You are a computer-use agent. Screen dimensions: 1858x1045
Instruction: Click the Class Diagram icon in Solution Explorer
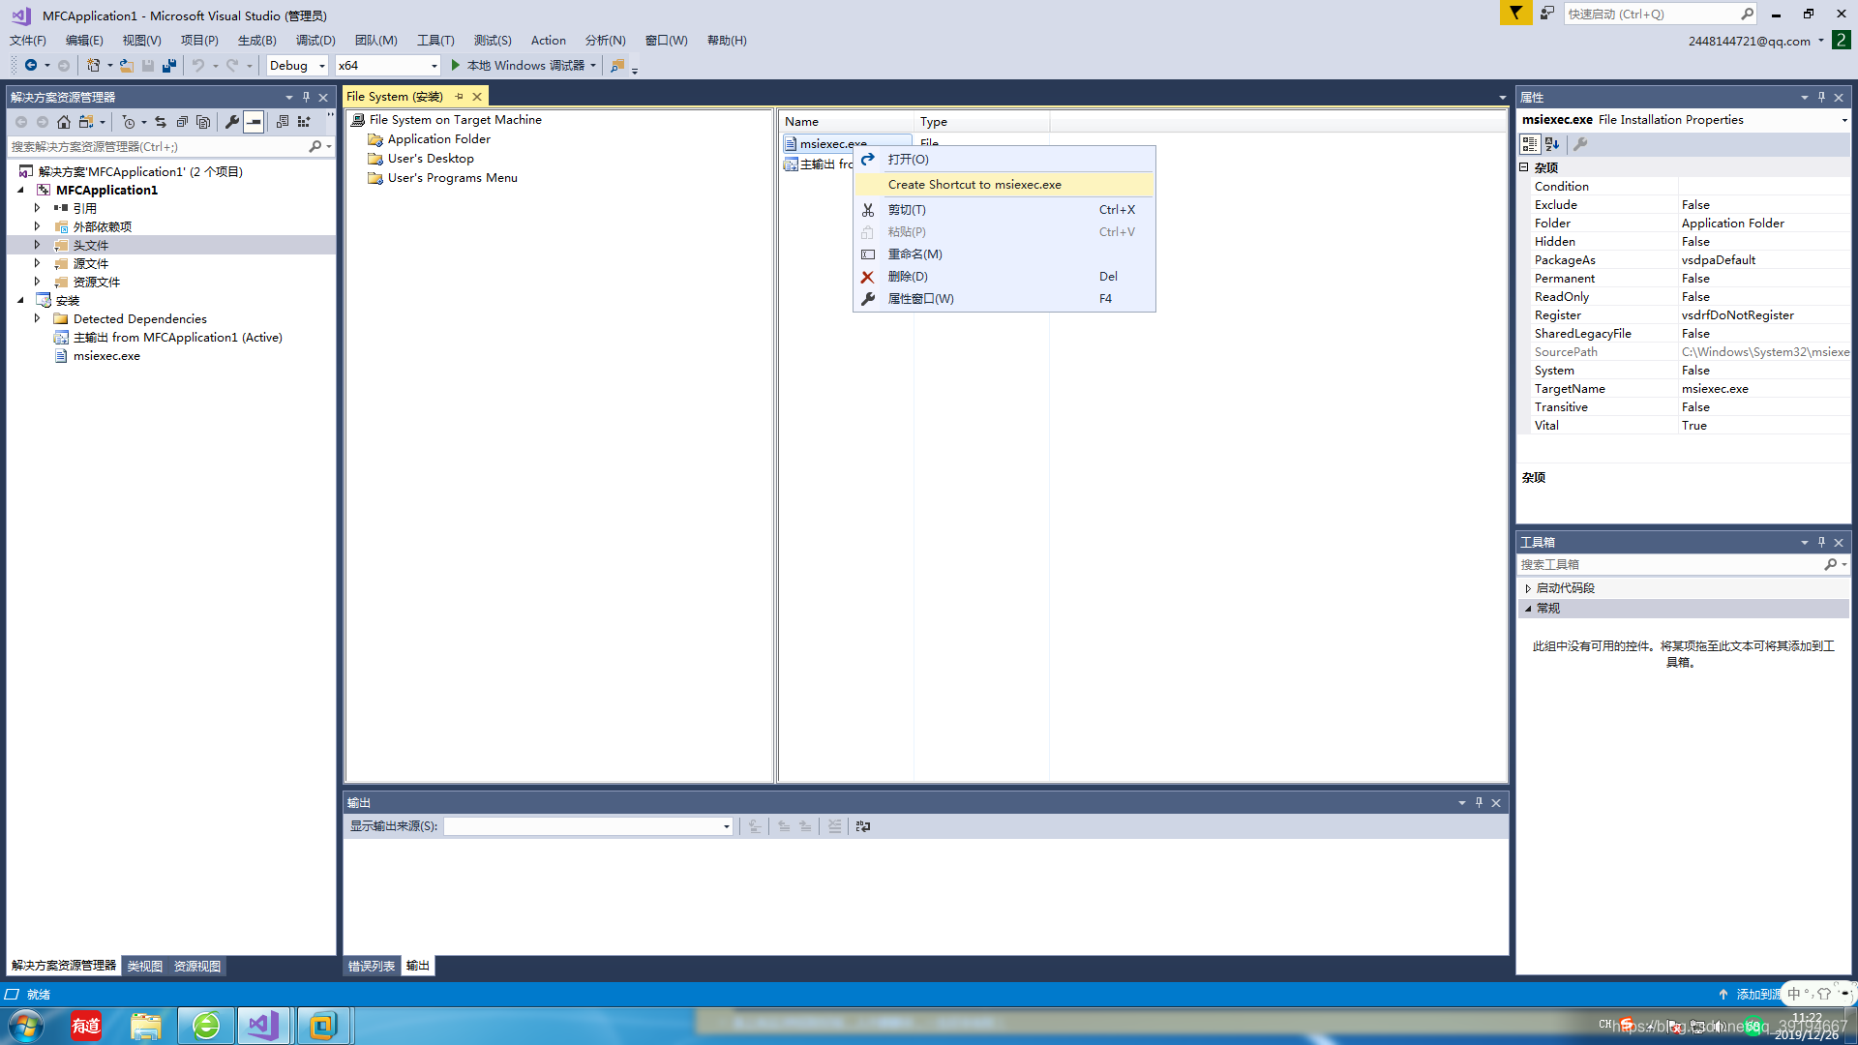[305, 122]
